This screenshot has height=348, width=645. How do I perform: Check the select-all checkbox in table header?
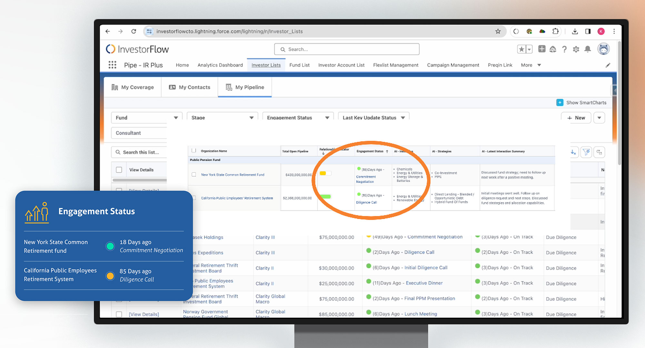tap(193, 150)
